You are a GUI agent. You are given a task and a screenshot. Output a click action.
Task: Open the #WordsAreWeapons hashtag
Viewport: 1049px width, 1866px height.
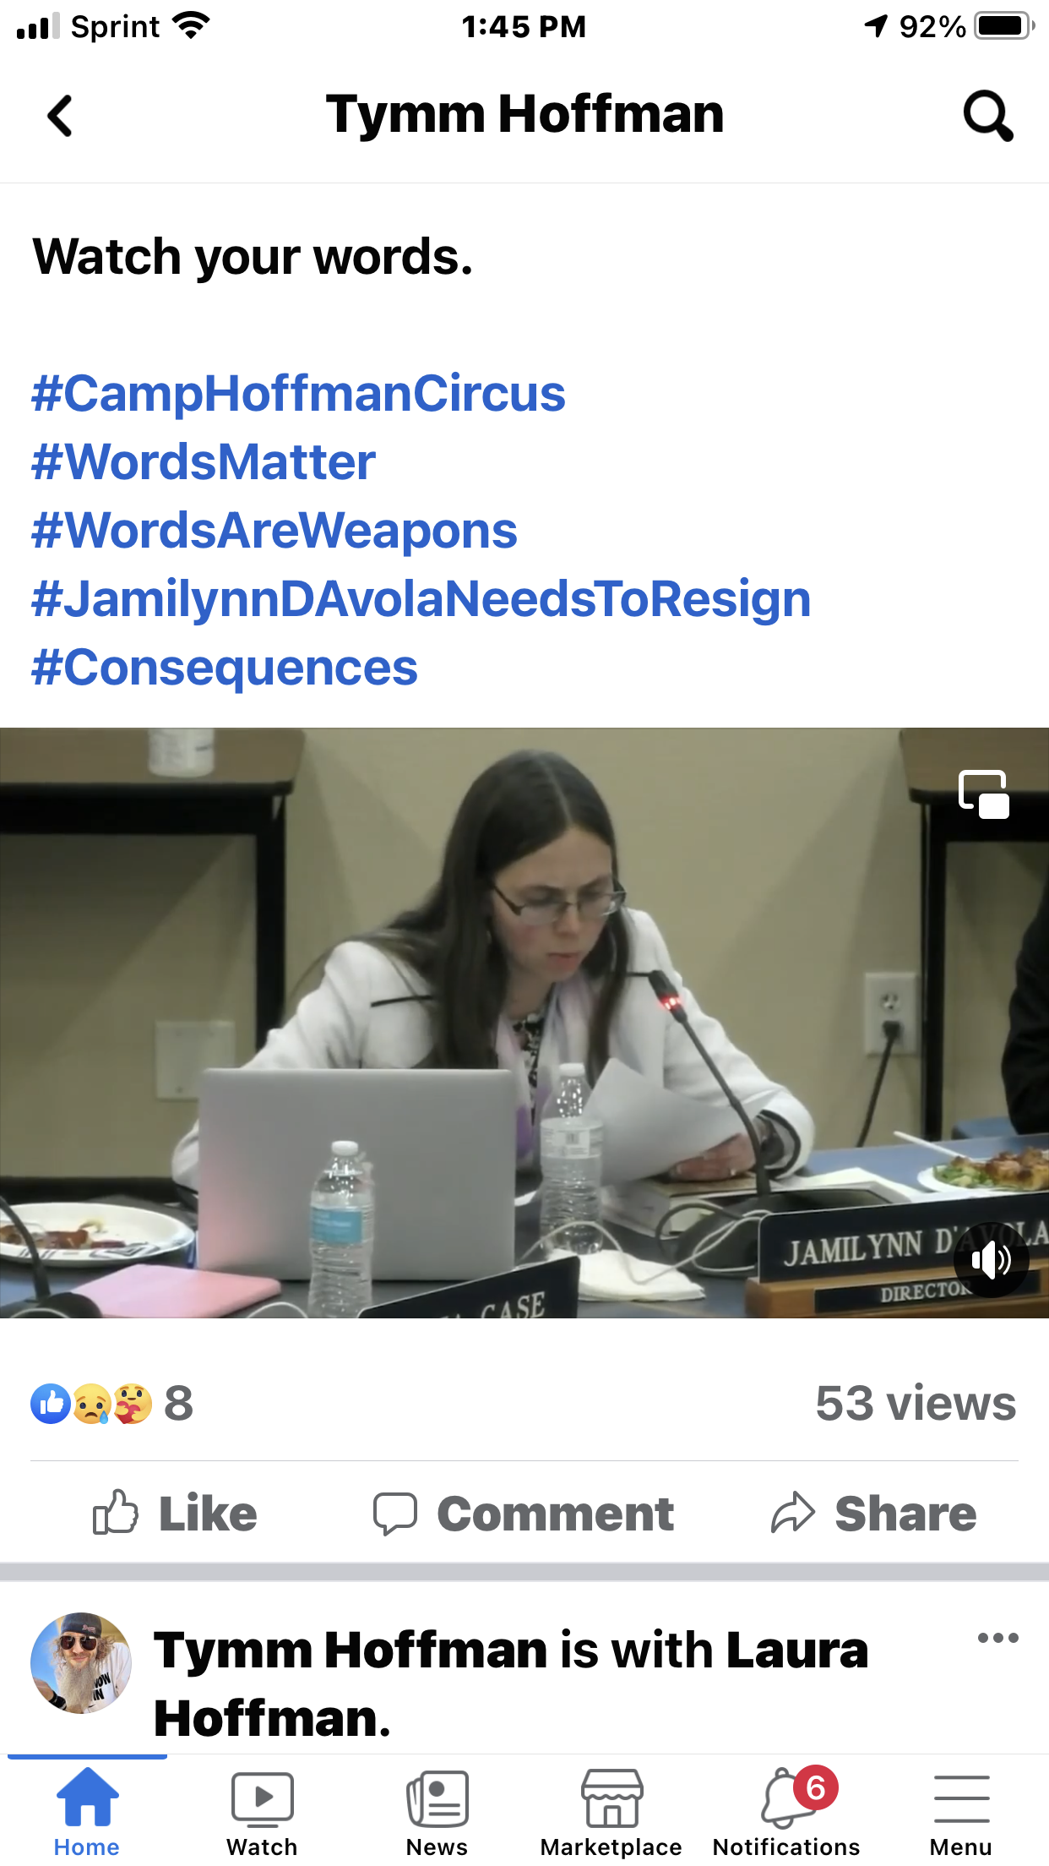coord(274,530)
